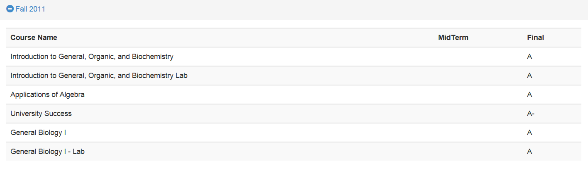Open the Fall 2011 term link
588x173 pixels.
(x=30, y=9)
